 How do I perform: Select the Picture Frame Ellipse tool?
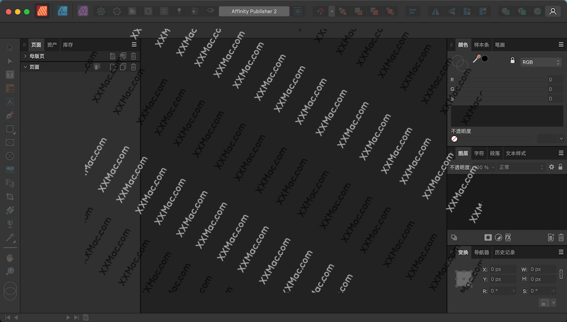pyautogui.click(x=10, y=156)
